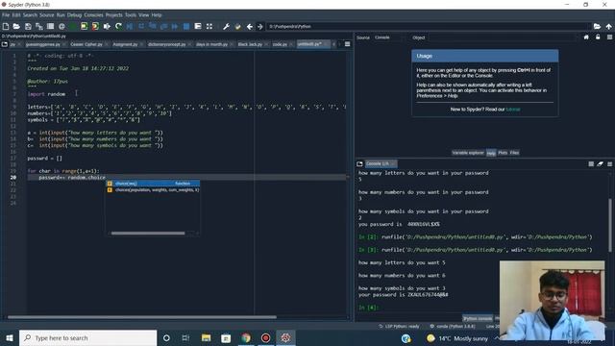This screenshot has width=615, height=346.
Task: Open the Projects menu
Action: point(113,15)
